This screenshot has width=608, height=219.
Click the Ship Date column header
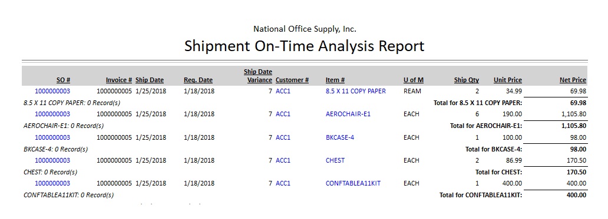(149, 80)
